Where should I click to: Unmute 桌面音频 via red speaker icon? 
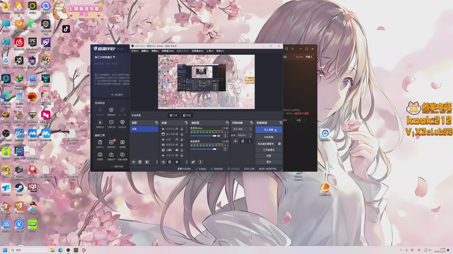pos(219,149)
